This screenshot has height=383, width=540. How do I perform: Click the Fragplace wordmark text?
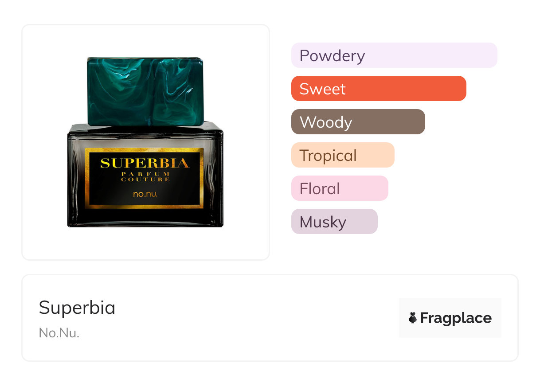click(x=456, y=318)
